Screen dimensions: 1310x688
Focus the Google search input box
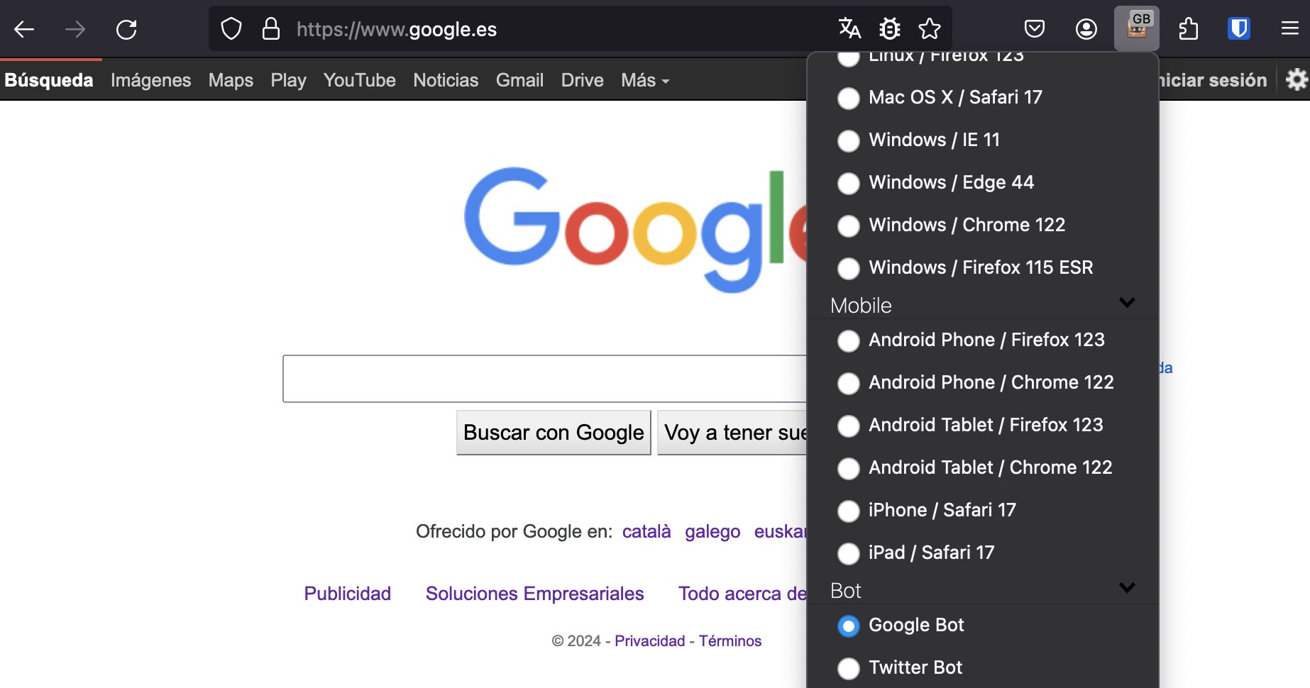click(545, 379)
